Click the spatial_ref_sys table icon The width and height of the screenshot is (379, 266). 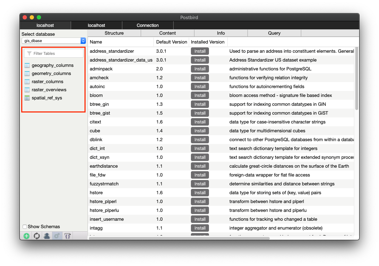[x=27, y=98]
